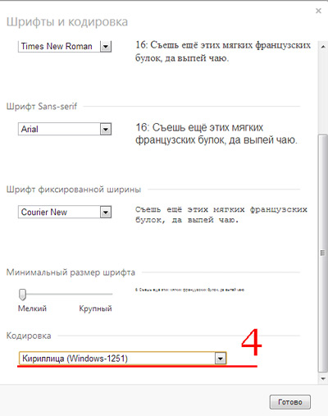Click the Крупный slider label
Viewport: 328px width, 416px height.
[x=95, y=309]
